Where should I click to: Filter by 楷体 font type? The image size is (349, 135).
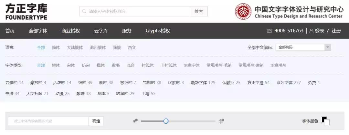100,65
